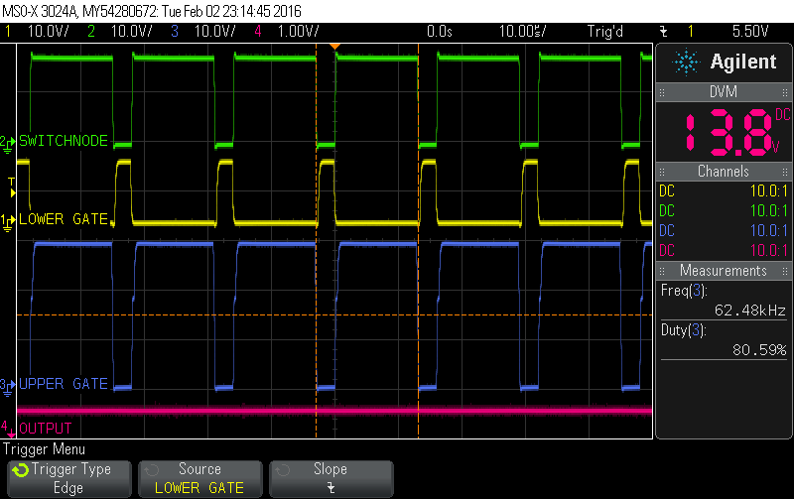Select channel 1 scale 10.0V/
Screen dimensions: 794x499
(x=48, y=32)
